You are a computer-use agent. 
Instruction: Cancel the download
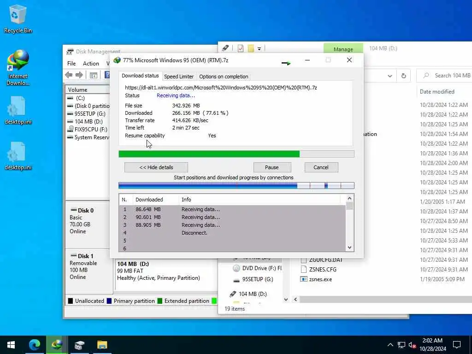pos(321,167)
